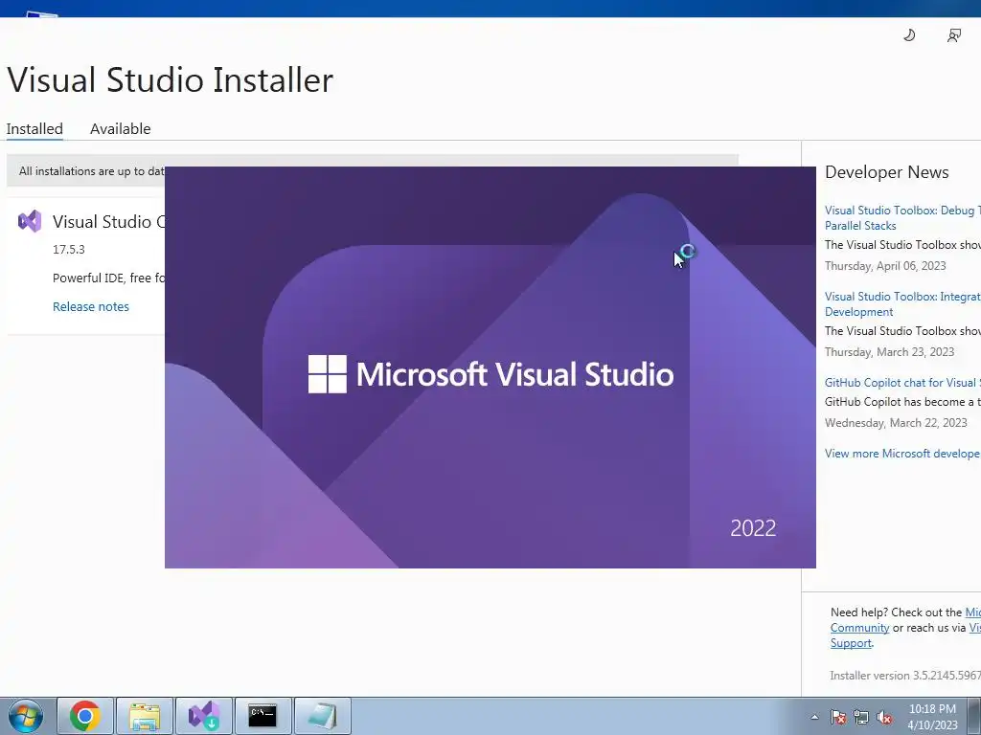Show hidden system tray icons
The height and width of the screenshot is (735, 981).
[814, 717]
